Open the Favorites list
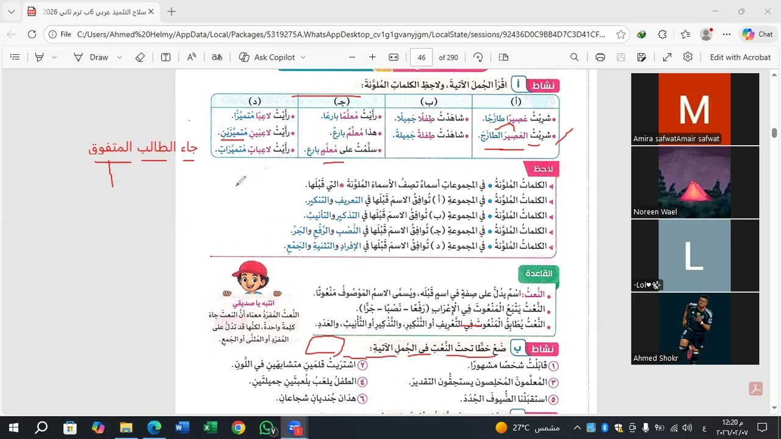Screen dimensions: 781x439 tap(685, 35)
